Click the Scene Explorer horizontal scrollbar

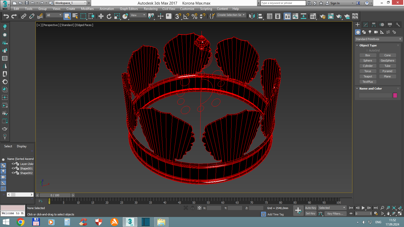[x=20, y=194]
